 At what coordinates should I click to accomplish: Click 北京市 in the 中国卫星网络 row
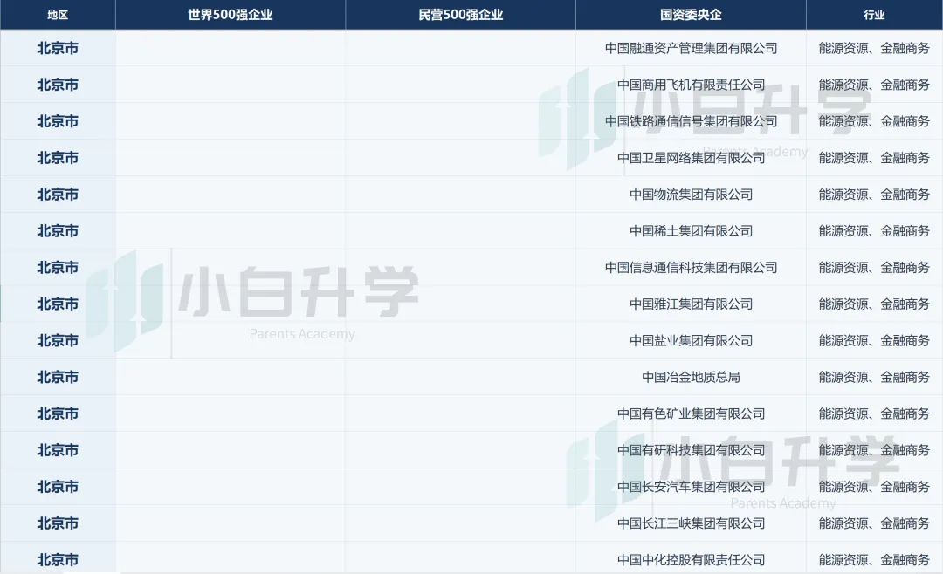click(x=58, y=158)
